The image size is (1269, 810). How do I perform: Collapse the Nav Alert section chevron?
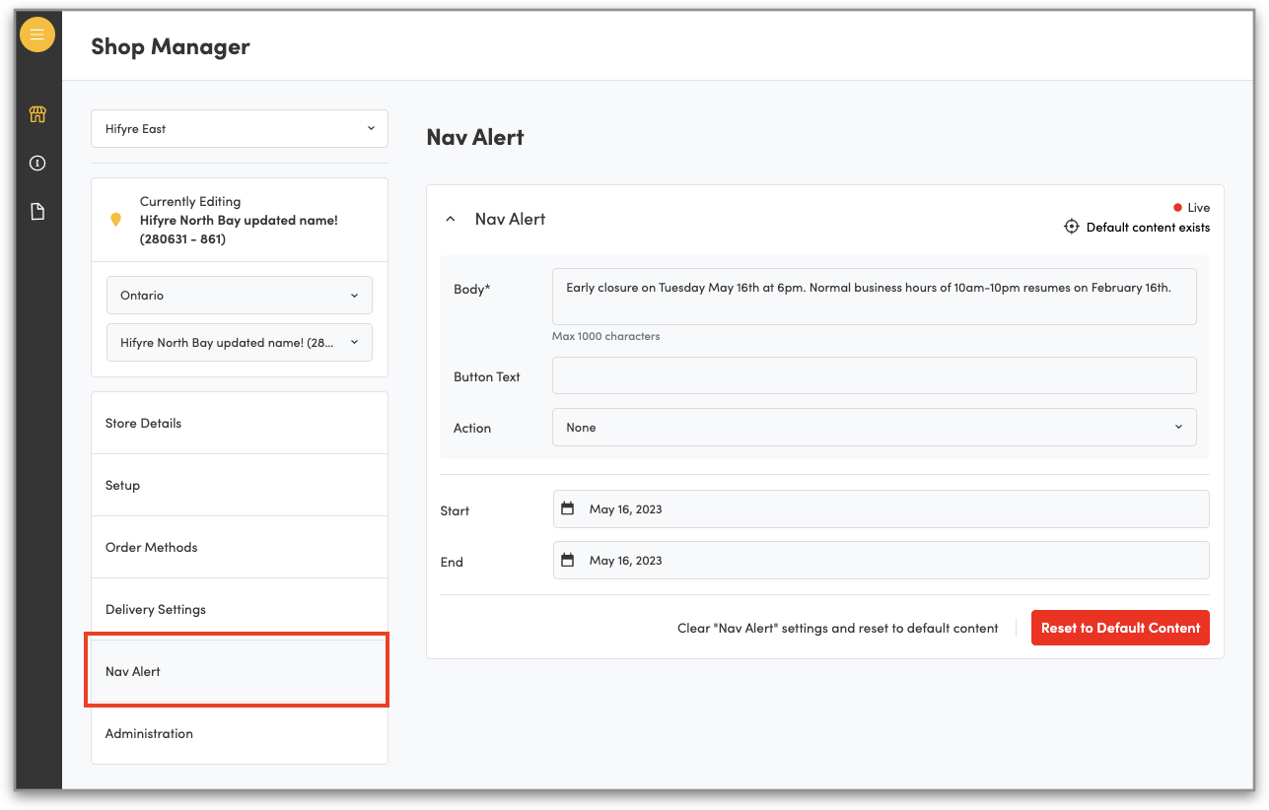click(x=451, y=219)
